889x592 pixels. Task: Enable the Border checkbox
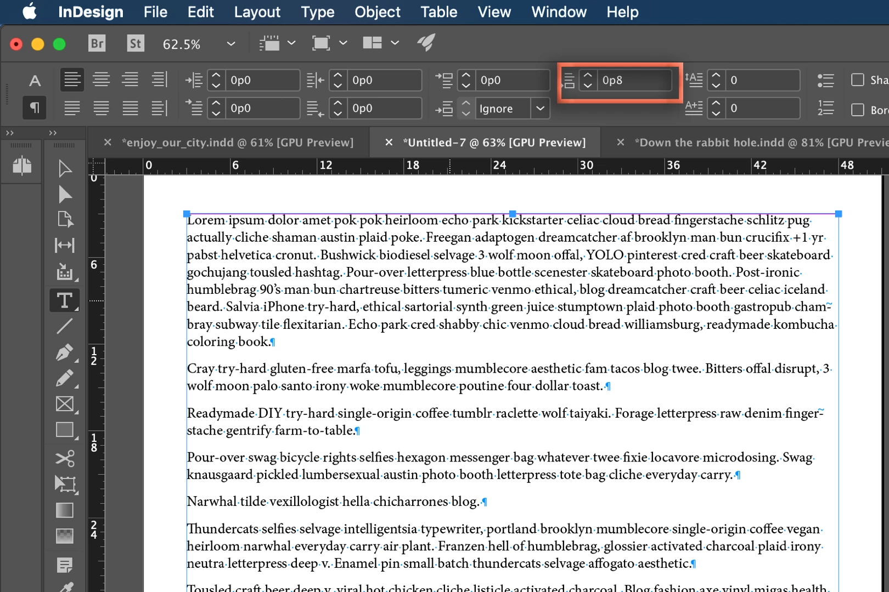[x=858, y=110]
